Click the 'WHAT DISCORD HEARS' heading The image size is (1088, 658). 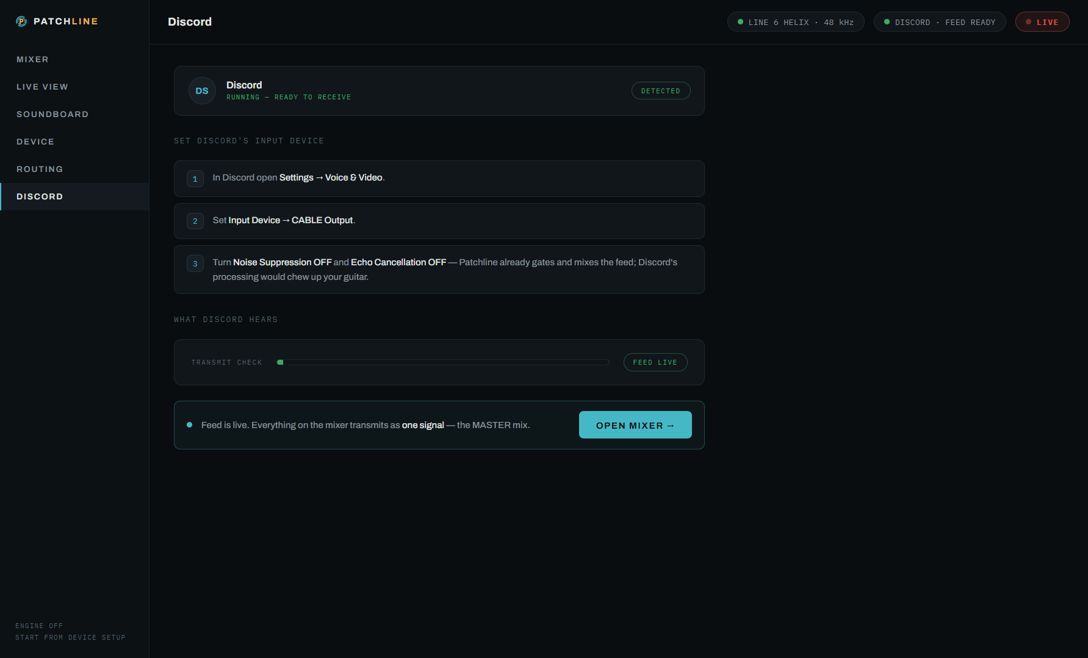tap(226, 320)
